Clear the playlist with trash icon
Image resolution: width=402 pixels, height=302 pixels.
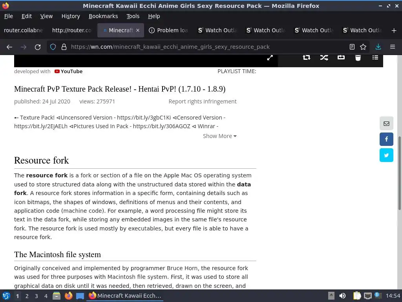pyautogui.click(x=358, y=57)
